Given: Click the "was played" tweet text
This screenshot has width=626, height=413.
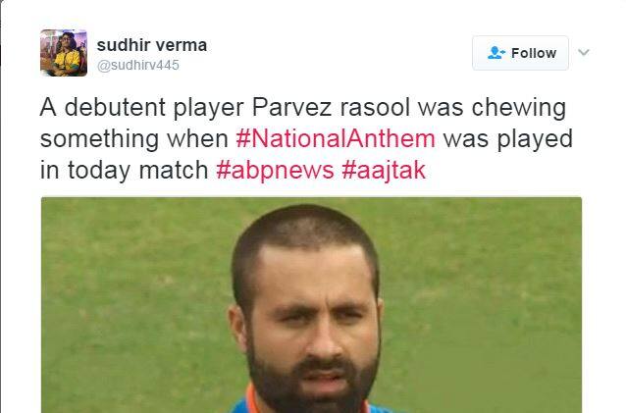Looking at the screenshot, I should (x=508, y=139).
